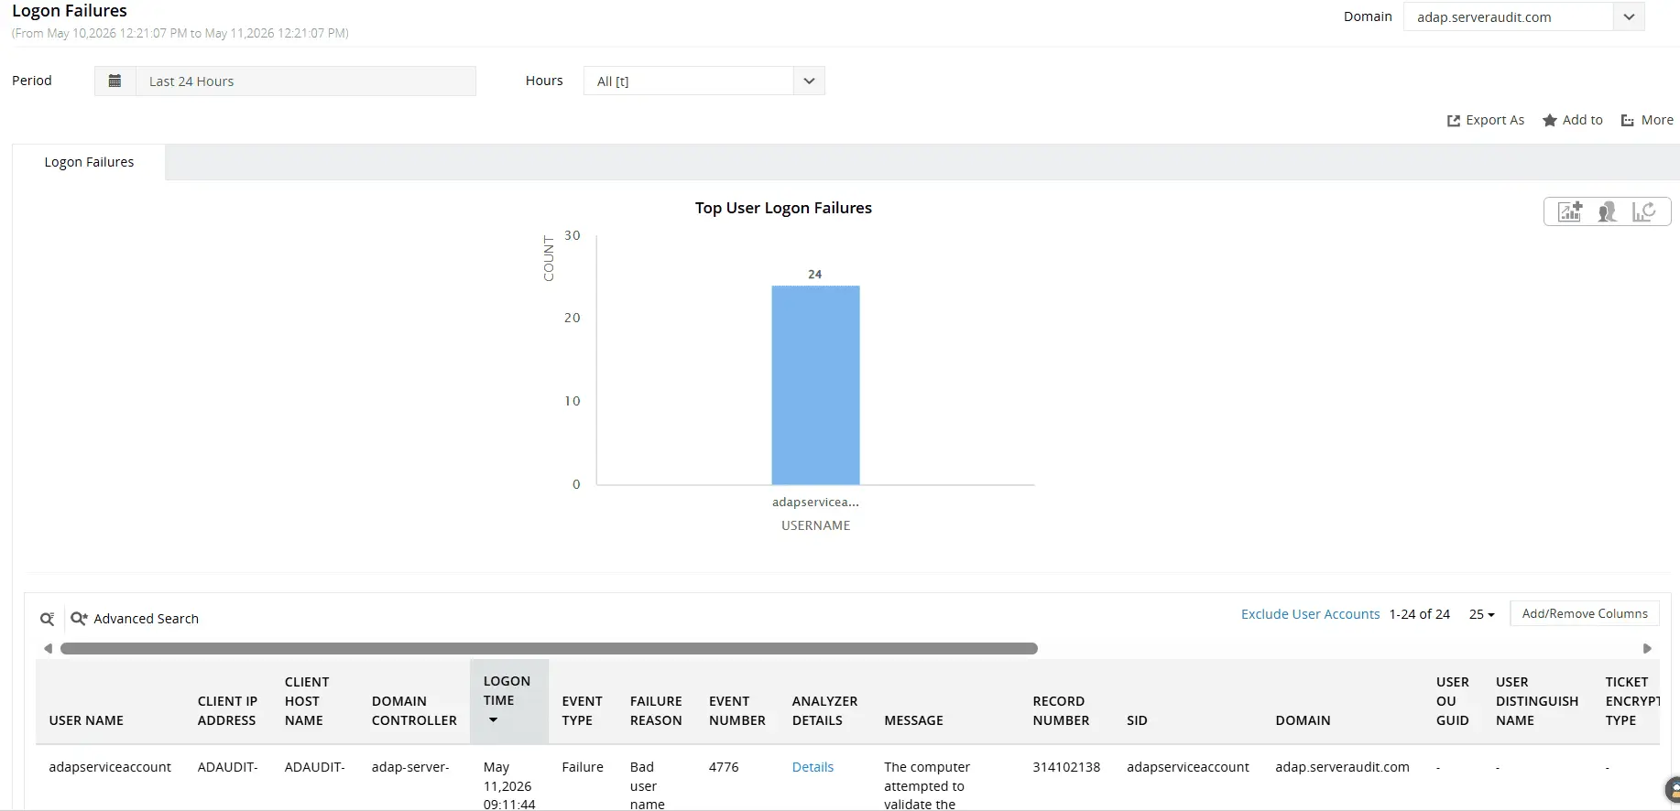Click Exclude User Accounts link
The height and width of the screenshot is (811, 1680).
[x=1310, y=614]
